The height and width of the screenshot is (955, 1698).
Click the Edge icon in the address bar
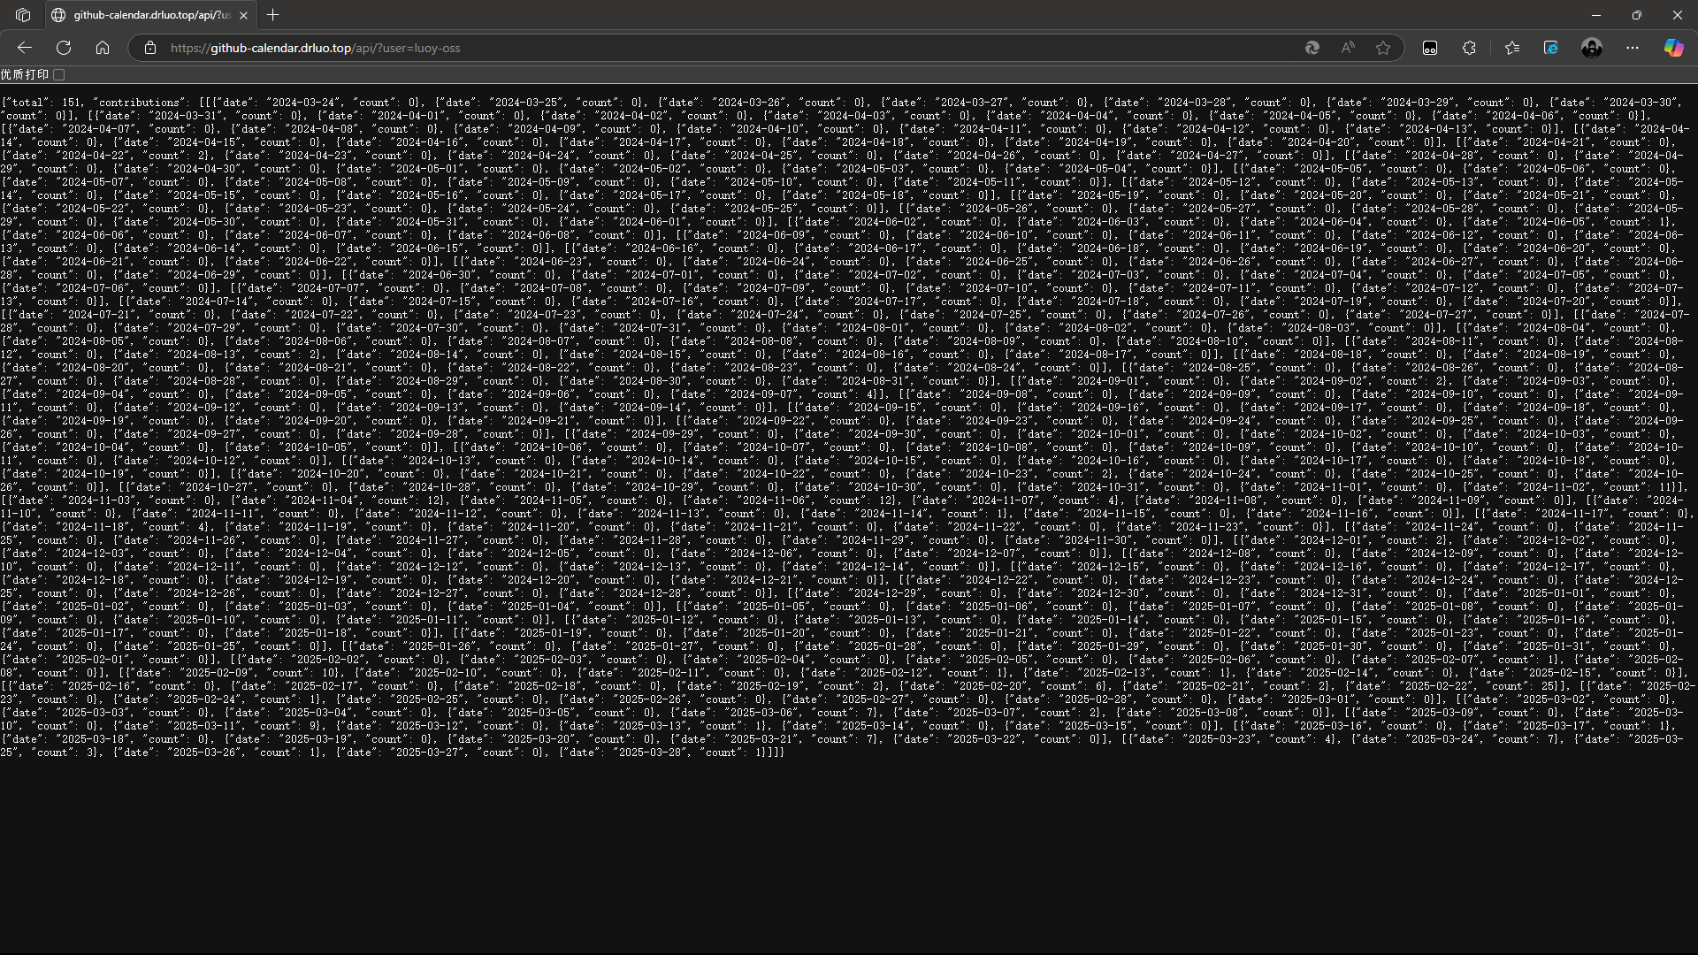1312,48
